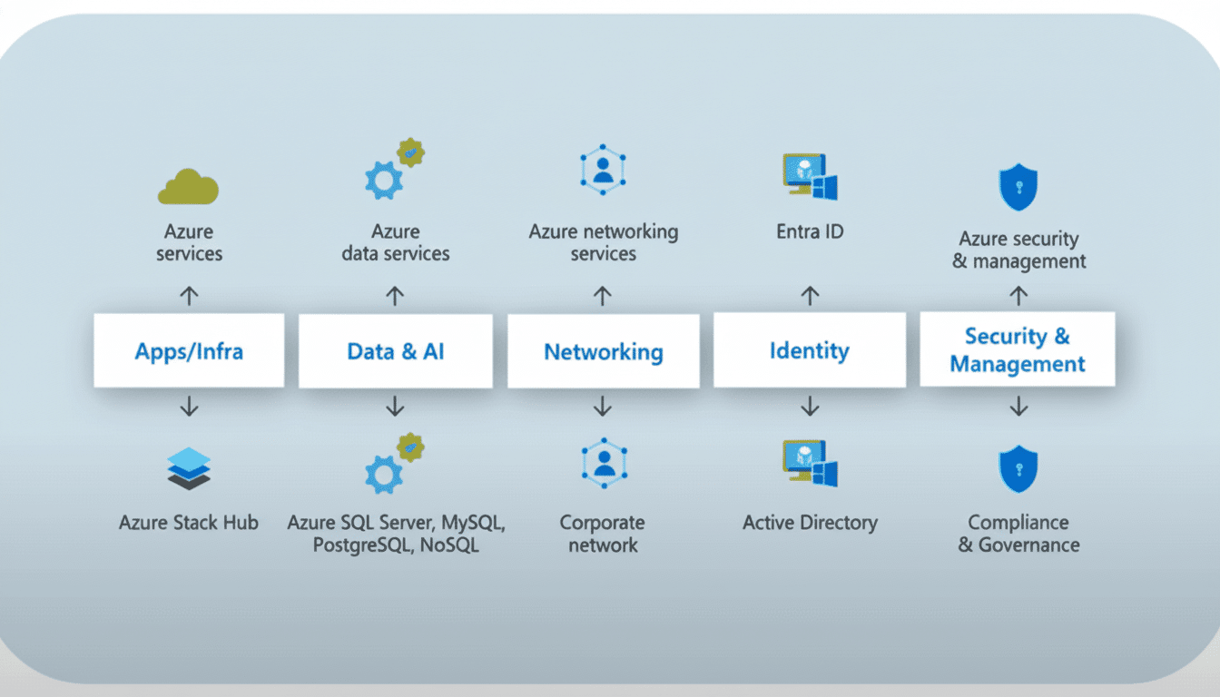Select the Corporate network hexagon icon
Viewport: 1220px width, 697px height.
603,461
